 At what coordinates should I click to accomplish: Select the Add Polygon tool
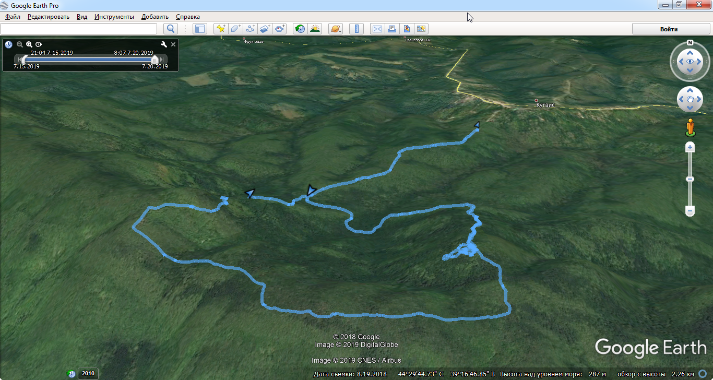pyautogui.click(x=236, y=29)
